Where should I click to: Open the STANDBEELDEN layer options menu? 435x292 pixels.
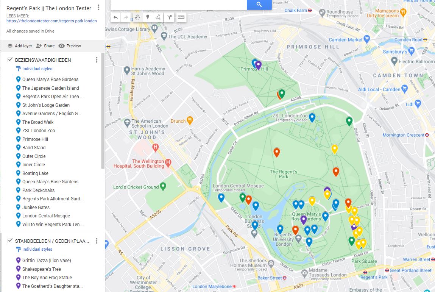[x=97, y=241]
